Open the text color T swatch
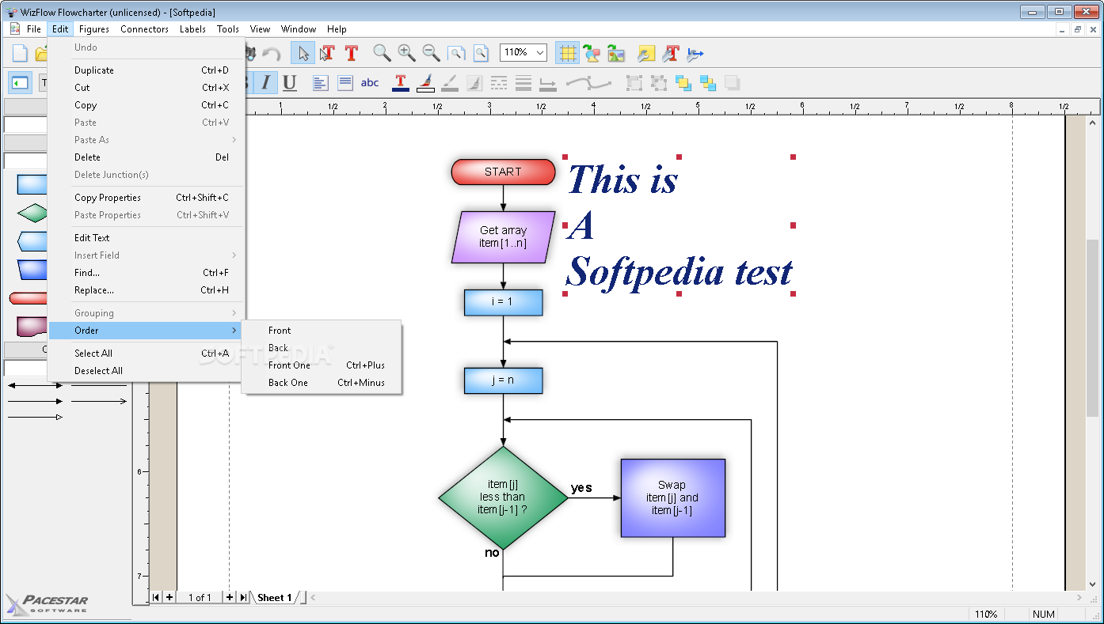 tap(401, 82)
